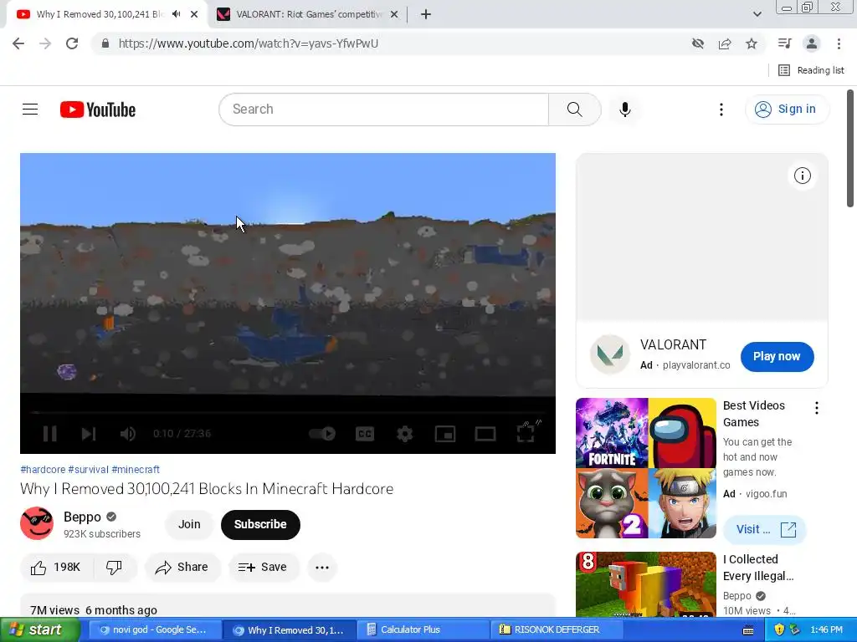Open the Reading list

click(x=811, y=70)
